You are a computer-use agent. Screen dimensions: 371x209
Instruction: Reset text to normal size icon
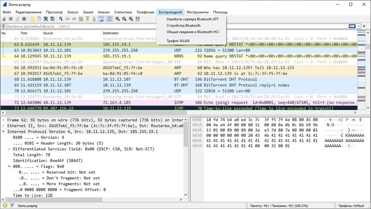pos(131,19)
